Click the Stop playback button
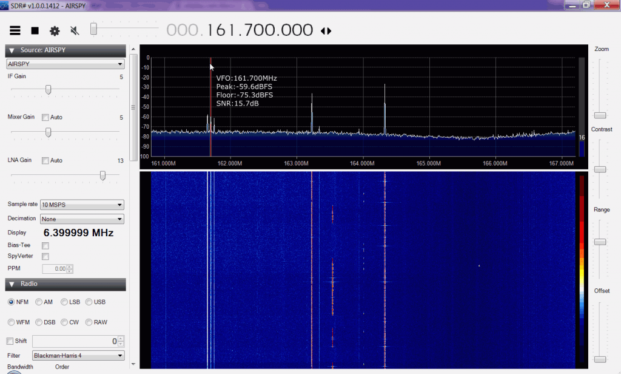Screen dimensions: 621x374 34,29
